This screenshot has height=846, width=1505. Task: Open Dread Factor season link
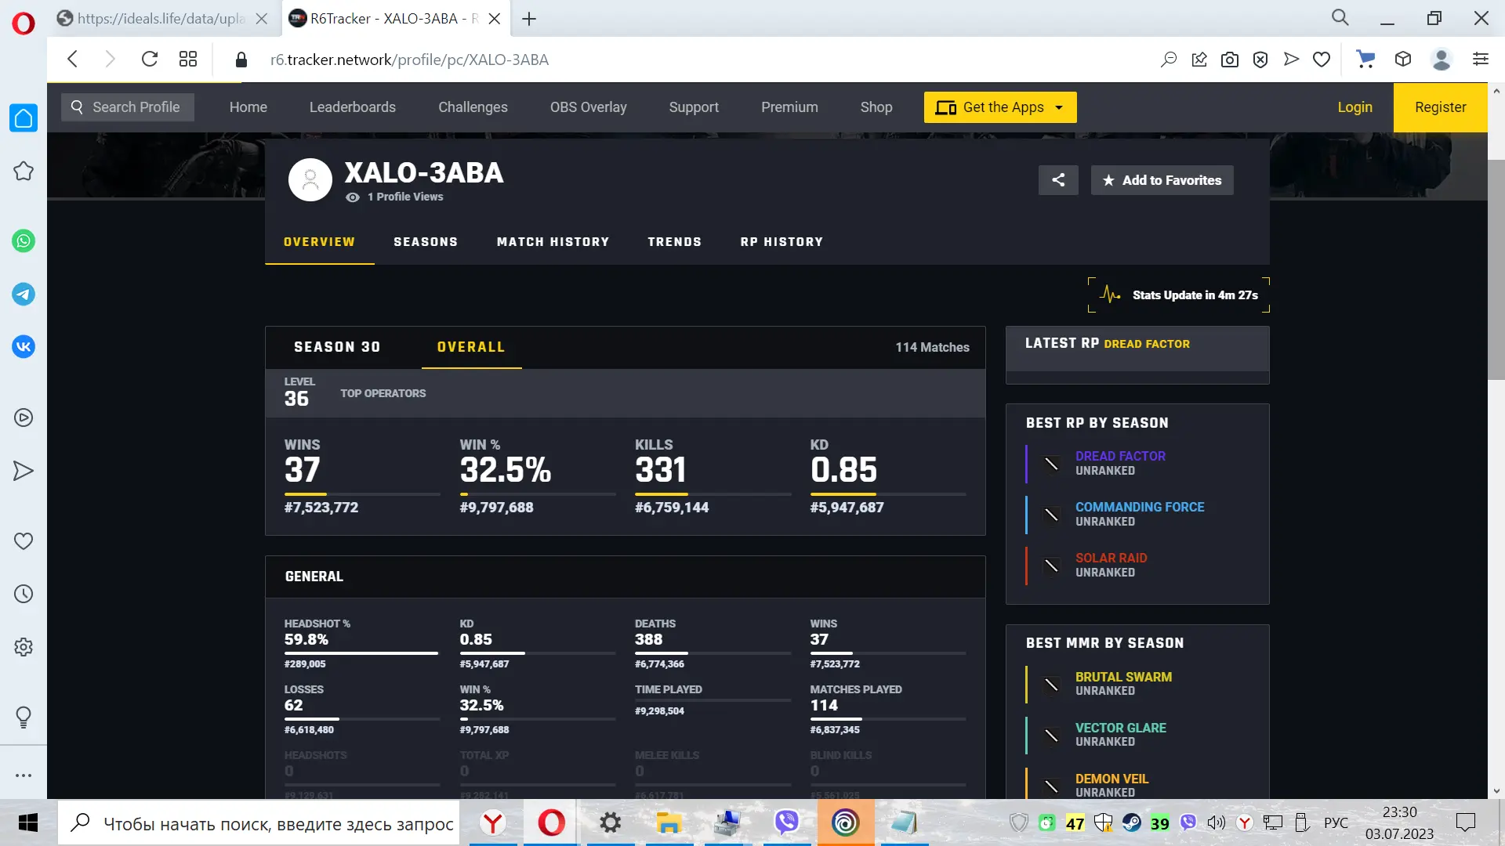1120,456
